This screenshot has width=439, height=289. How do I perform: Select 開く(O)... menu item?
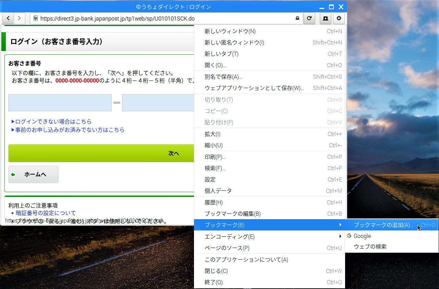pos(269,65)
